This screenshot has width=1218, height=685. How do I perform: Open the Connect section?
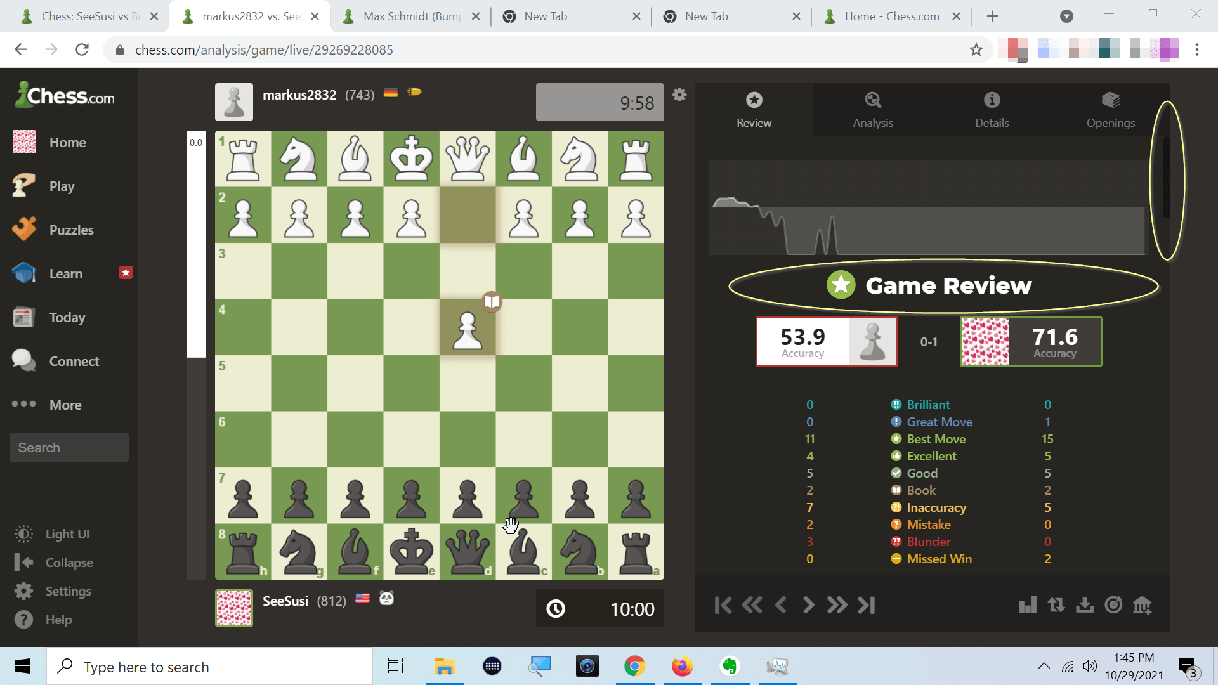click(74, 361)
